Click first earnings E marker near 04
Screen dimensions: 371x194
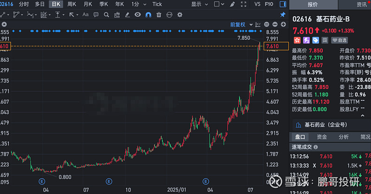click(x=42, y=181)
